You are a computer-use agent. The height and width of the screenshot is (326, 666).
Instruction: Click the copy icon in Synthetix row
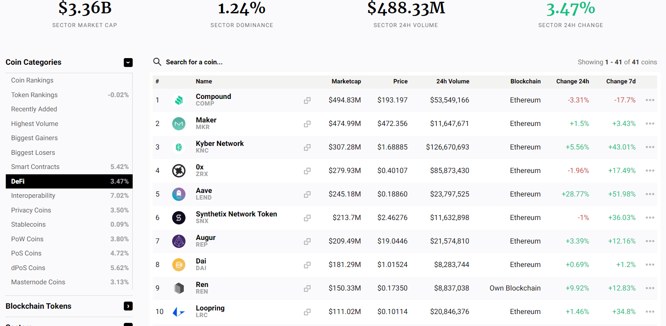pyautogui.click(x=307, y=218)
